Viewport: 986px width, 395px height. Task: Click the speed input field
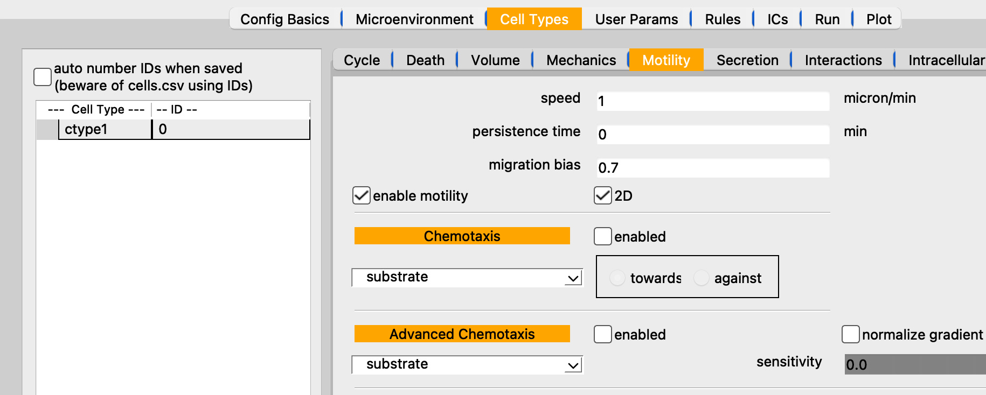[713, 101]
